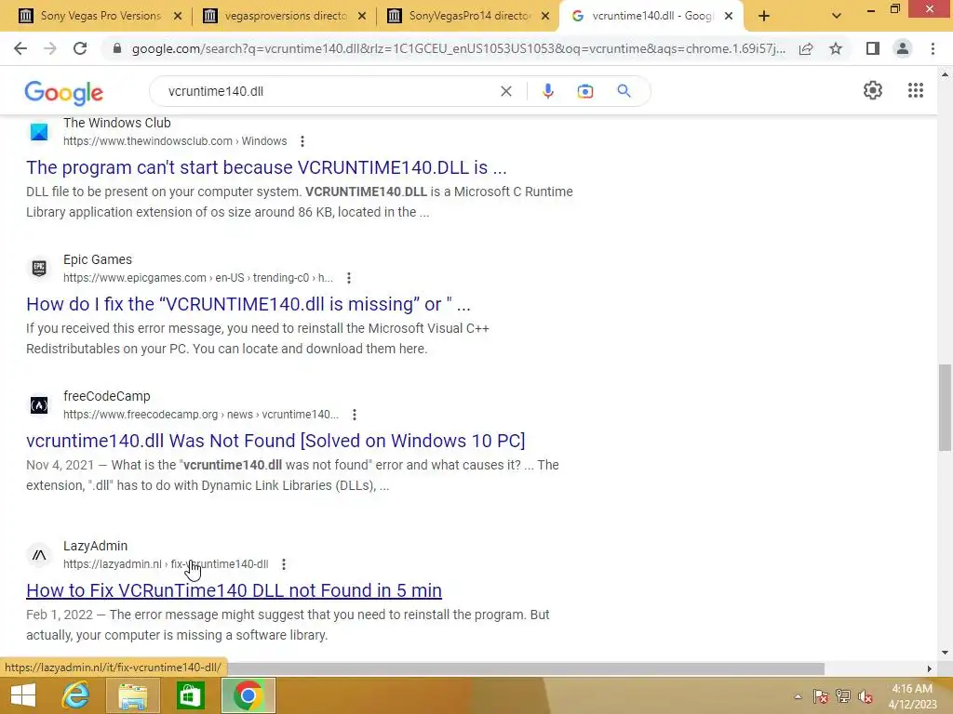Click the forward navigation arrow
This screenshot has height=714, width=953.
(x=50, y=48)
